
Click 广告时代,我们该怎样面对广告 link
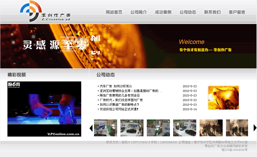121,100
